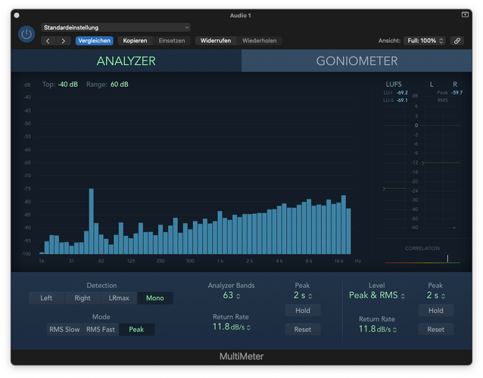The width and height of the screenshot is (483, 378).
Task: Switch to the Goniometer tab
Action: (x=357, y=61)
